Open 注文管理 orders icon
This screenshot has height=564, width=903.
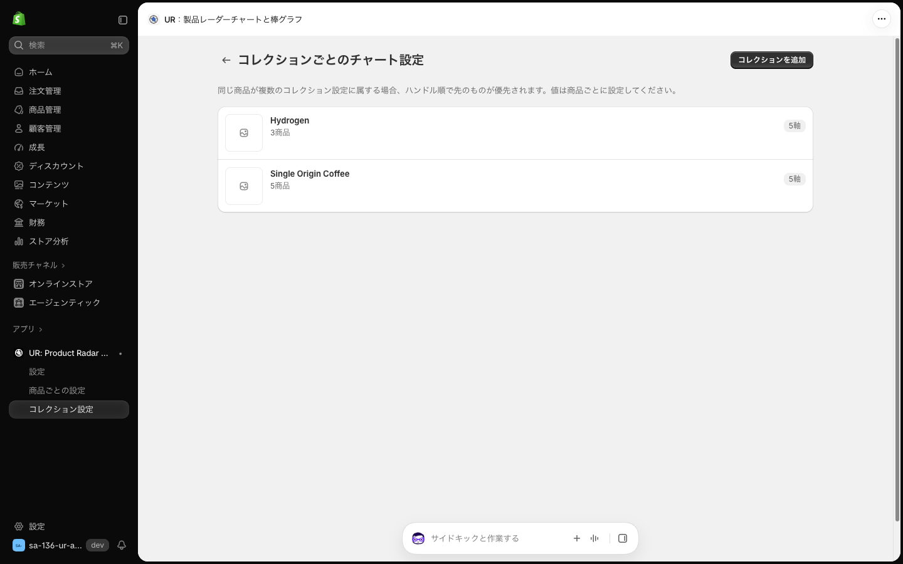[19, 91]
